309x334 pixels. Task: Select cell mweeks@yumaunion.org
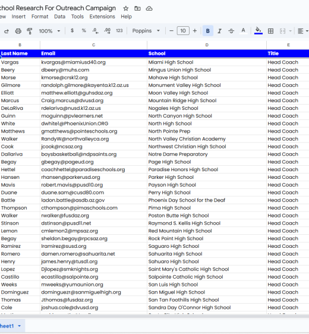pos(93,285)
